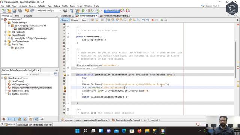
Task: Switch to the Design view
Action: tap(74, 20)
